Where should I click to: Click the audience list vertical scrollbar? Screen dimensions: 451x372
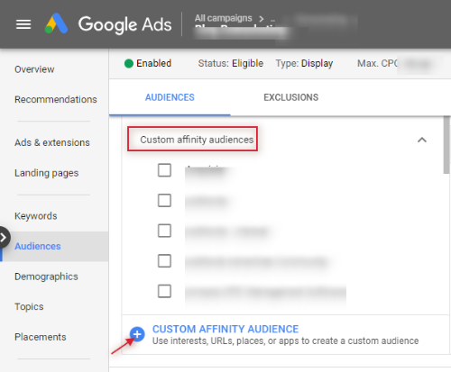pyautogui.click(x=446, y=145)
